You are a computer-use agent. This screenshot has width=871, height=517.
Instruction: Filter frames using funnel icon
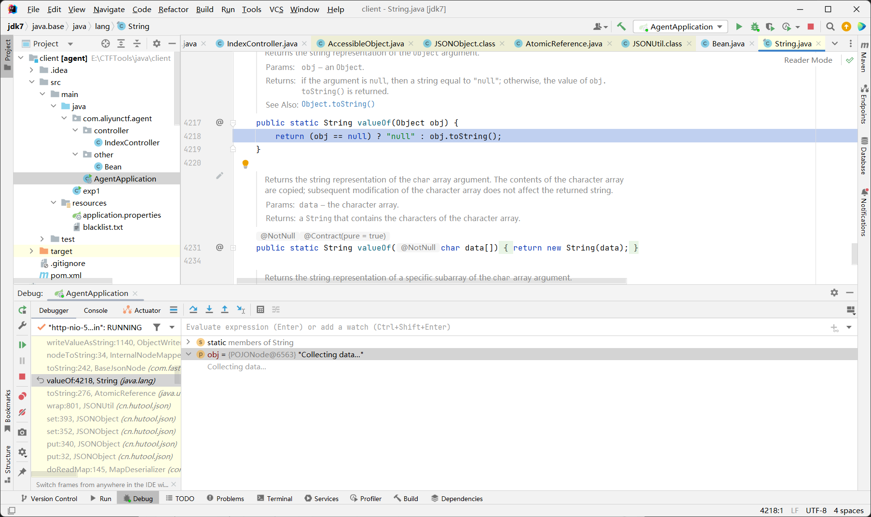pos(157,327)
